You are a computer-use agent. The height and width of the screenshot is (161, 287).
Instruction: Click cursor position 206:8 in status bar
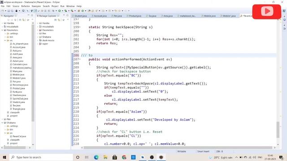coord(219,152)
